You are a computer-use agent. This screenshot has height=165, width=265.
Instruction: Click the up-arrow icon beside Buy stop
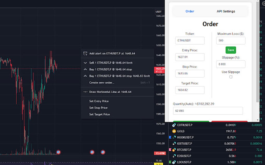pos(85,69)
